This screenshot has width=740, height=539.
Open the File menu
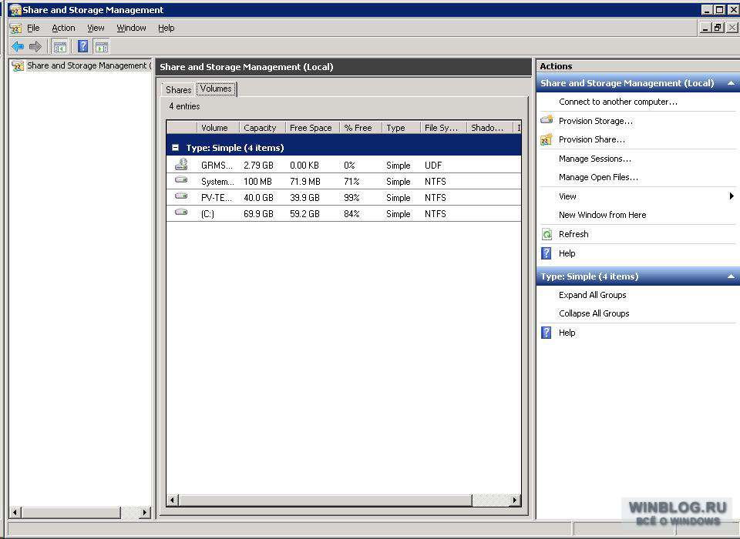33,28
